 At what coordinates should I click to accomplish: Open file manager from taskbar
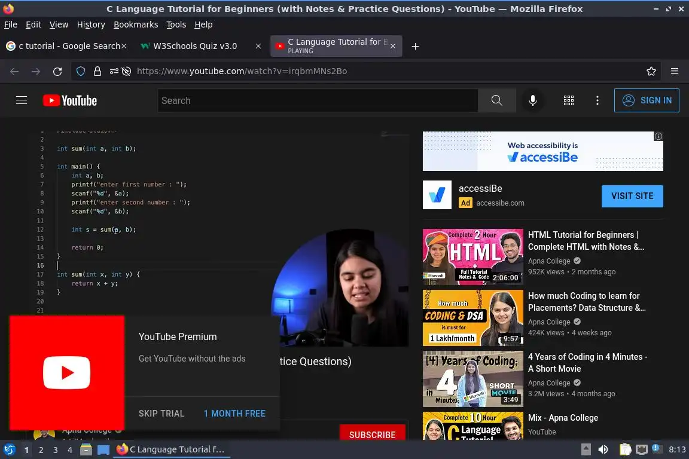point(86,449)
